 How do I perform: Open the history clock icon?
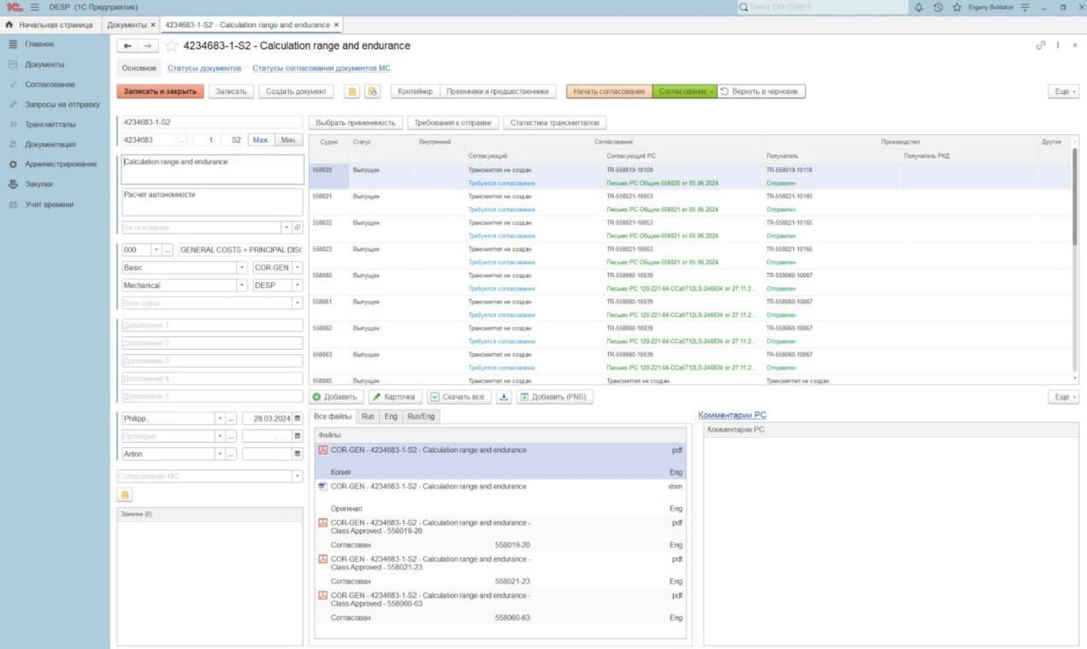point(938,7)
